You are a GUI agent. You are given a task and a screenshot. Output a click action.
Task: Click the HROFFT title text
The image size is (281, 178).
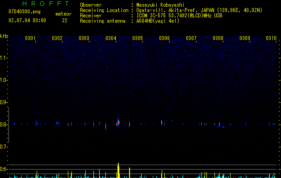click(x=46, y=4)
